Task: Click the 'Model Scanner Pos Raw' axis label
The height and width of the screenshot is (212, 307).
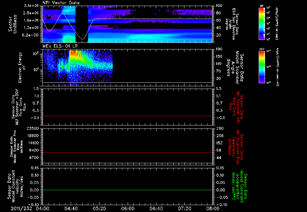Action: point(16,147)
